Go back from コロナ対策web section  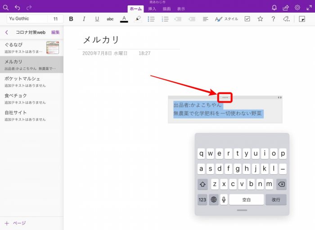point(7,32)
